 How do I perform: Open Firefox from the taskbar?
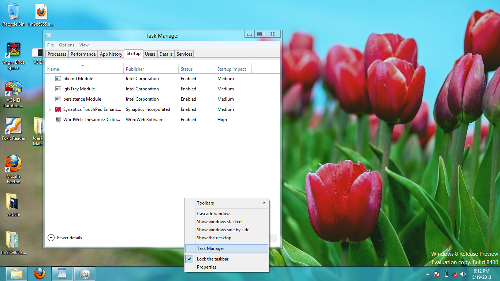pyautogui.click(x=40, y=274)
